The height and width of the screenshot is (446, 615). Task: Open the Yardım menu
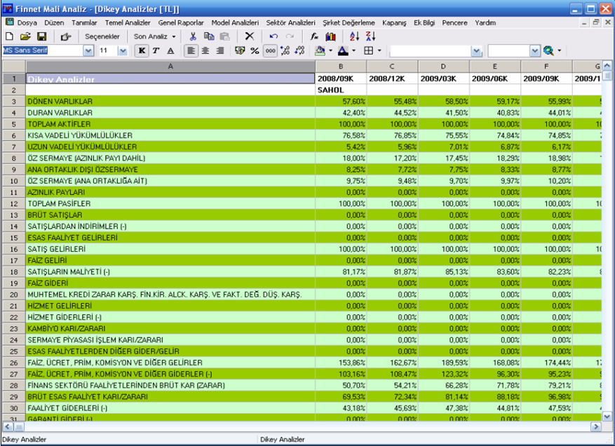485,22
